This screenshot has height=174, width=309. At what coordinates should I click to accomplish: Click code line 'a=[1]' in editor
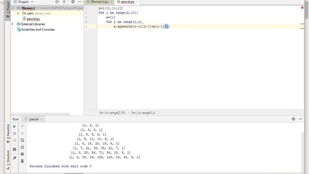coord(111,17)
